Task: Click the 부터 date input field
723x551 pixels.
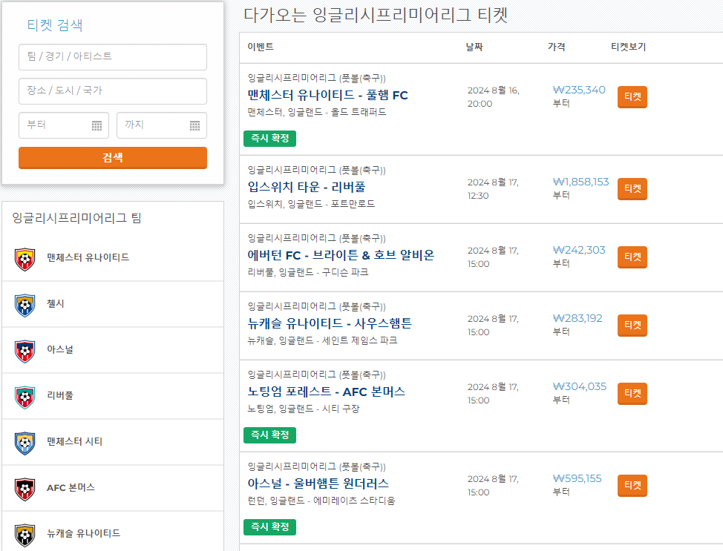Action: coord(64,125)
